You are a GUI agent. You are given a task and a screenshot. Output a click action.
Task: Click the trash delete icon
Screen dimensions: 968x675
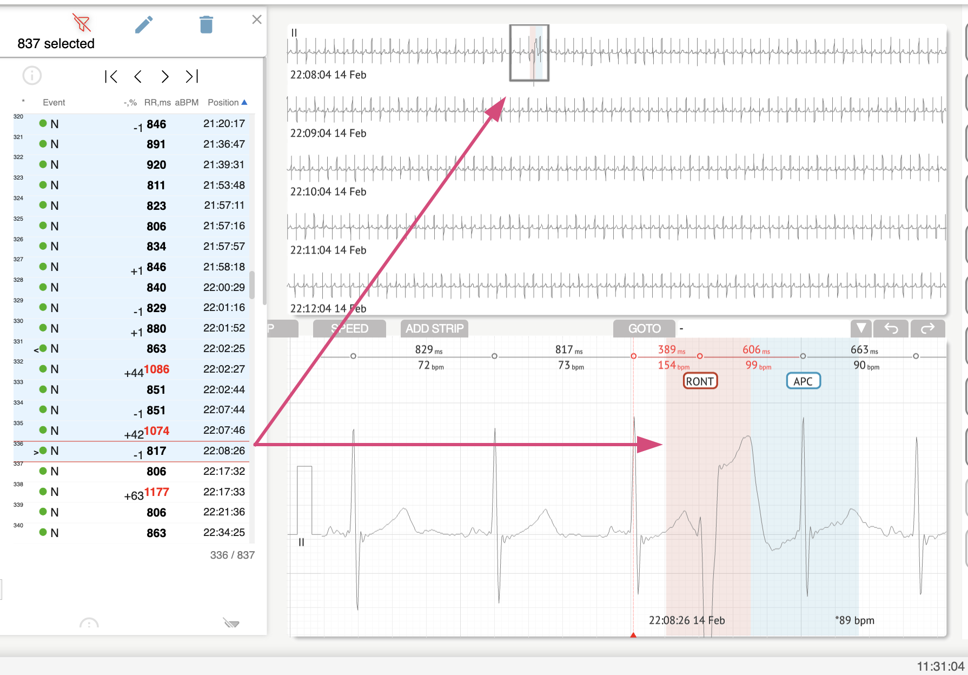tap(206, 24)
